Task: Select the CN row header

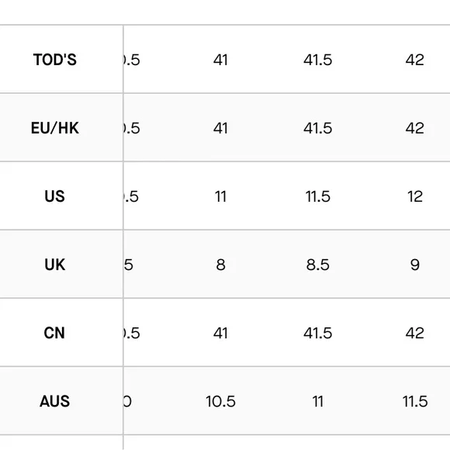Action: coord(55,333)
